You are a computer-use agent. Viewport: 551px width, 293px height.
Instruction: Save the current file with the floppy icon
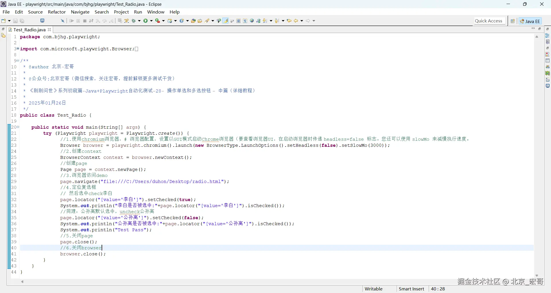[15, 21]
